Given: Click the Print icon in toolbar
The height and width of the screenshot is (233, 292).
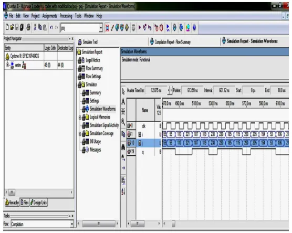Looking at the screenshot, I should pyautogui.click(x=28, y=27).
